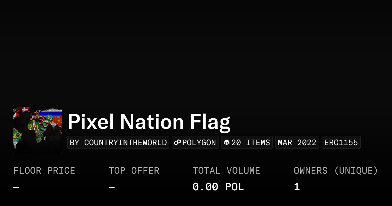392x206 pixels.
Task: Click the TOP OFFER label
Action: 134,171
